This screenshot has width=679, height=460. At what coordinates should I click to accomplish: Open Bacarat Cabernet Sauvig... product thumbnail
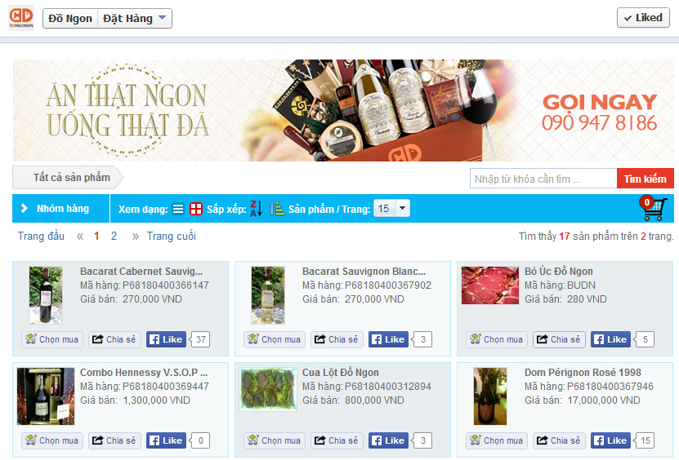tap(46, 295)
